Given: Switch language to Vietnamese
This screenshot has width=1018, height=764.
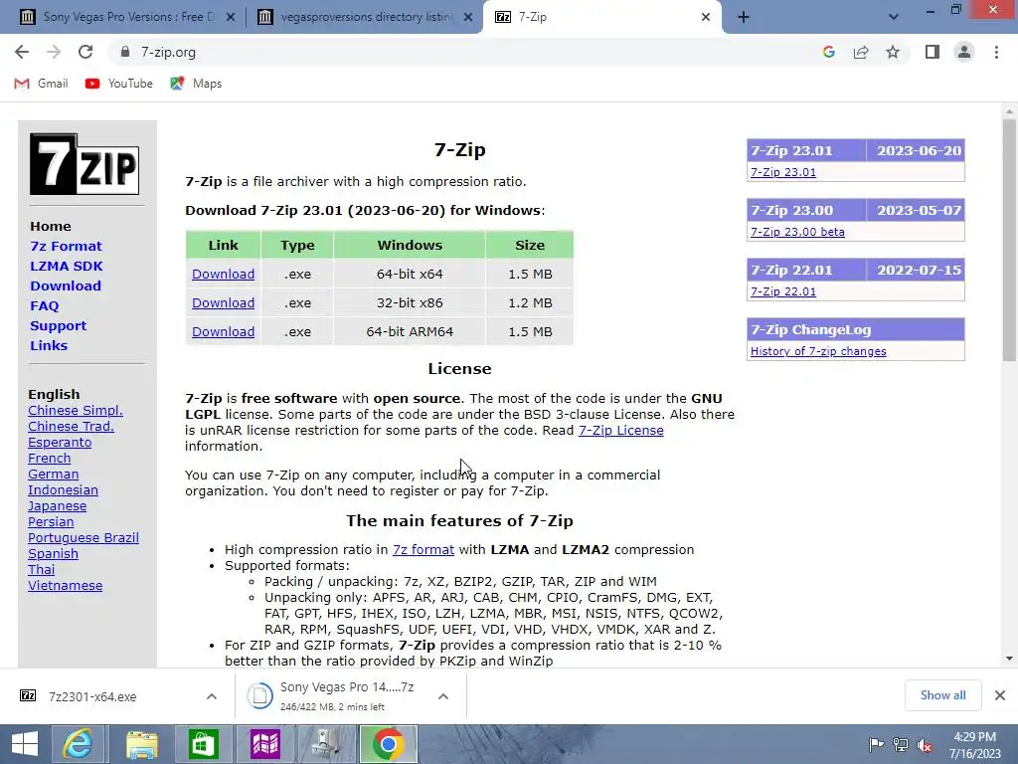Looking at the screenshot, I should 65,585.
